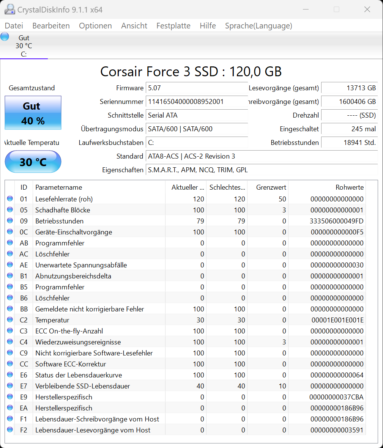Click the Eigenschaften field with S.M.A.R.T., APM, NCQ
Screen dimensions: 383x448
click(262, 170)
